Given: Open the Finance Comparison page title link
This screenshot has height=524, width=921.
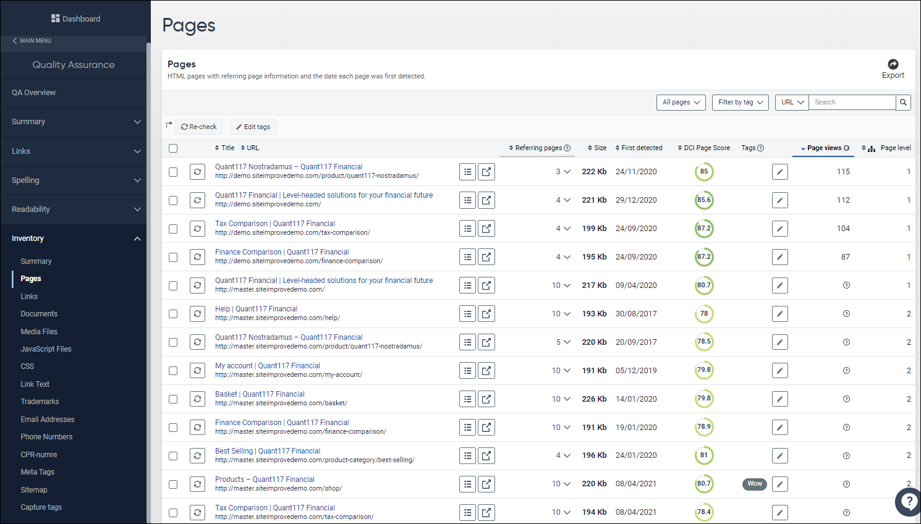Looking at the screenshot, I should point(281,251).
